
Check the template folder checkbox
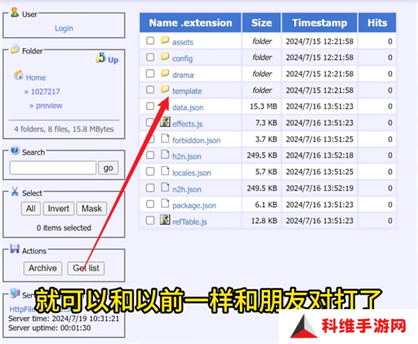click(x=150, y=90)
